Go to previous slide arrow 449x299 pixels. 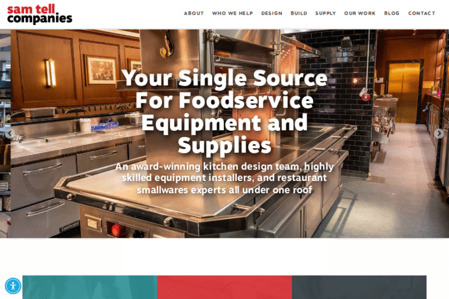[10, 133]
